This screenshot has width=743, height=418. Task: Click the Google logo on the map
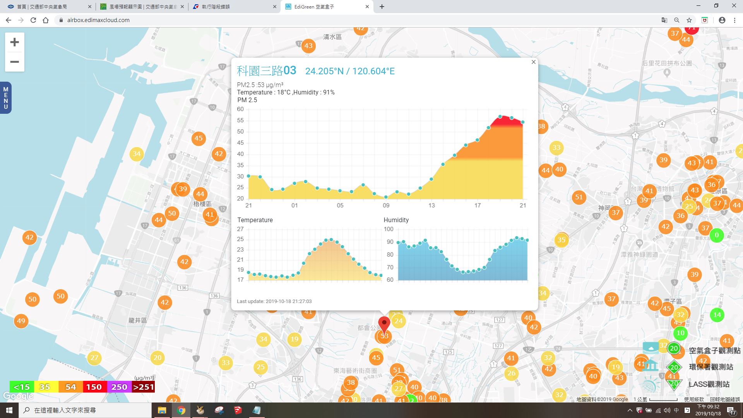click(18, 396)
